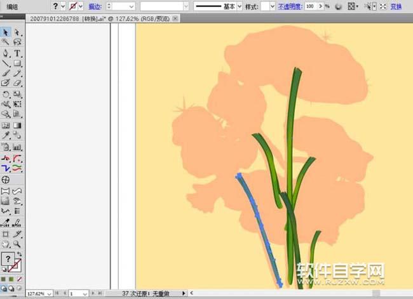This screenshot has height=299, width=413.
Task: Open the 变换 transform panel link
Action: coord(396,6)
